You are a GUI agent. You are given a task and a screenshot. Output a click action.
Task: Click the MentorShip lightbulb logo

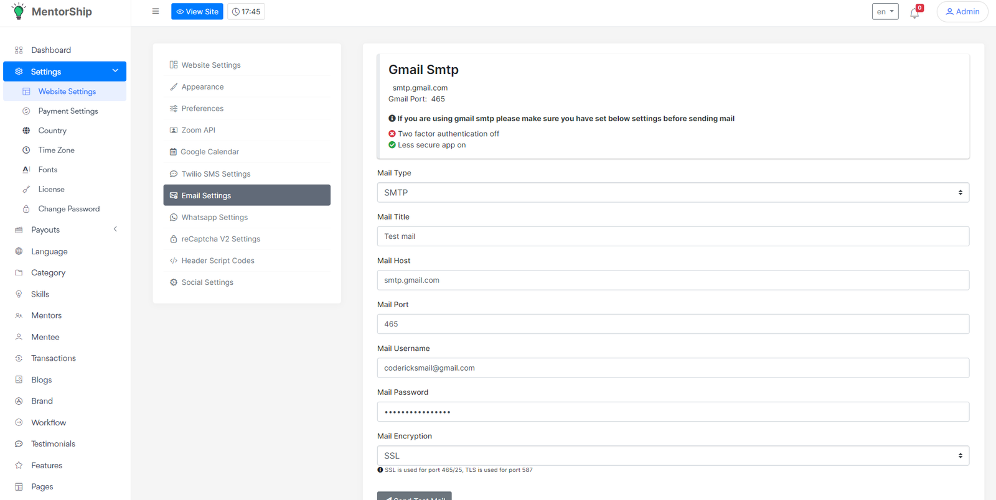point(19,11)
